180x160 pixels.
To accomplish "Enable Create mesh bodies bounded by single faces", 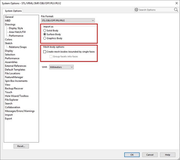I will [x=45, y=52].
